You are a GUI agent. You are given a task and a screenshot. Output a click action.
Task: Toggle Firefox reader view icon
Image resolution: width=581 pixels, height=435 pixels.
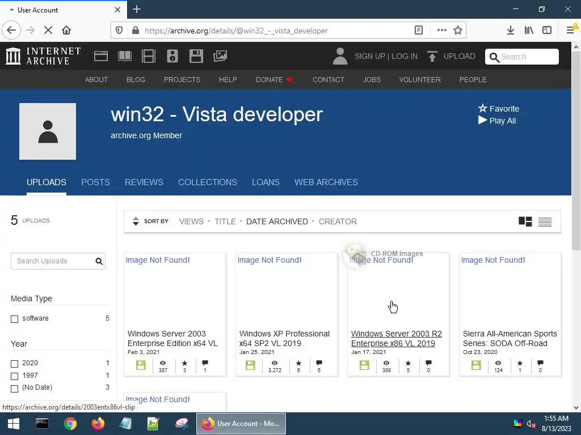pos(419,31)
